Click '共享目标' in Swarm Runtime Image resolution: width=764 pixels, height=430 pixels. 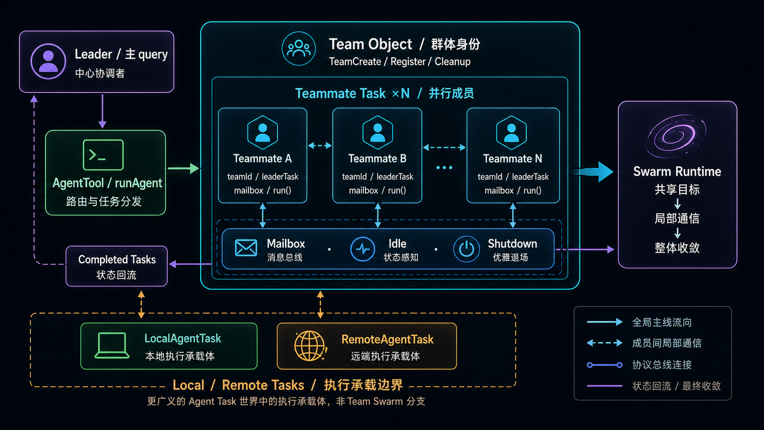pyautogui.click(x=677, y=190)
